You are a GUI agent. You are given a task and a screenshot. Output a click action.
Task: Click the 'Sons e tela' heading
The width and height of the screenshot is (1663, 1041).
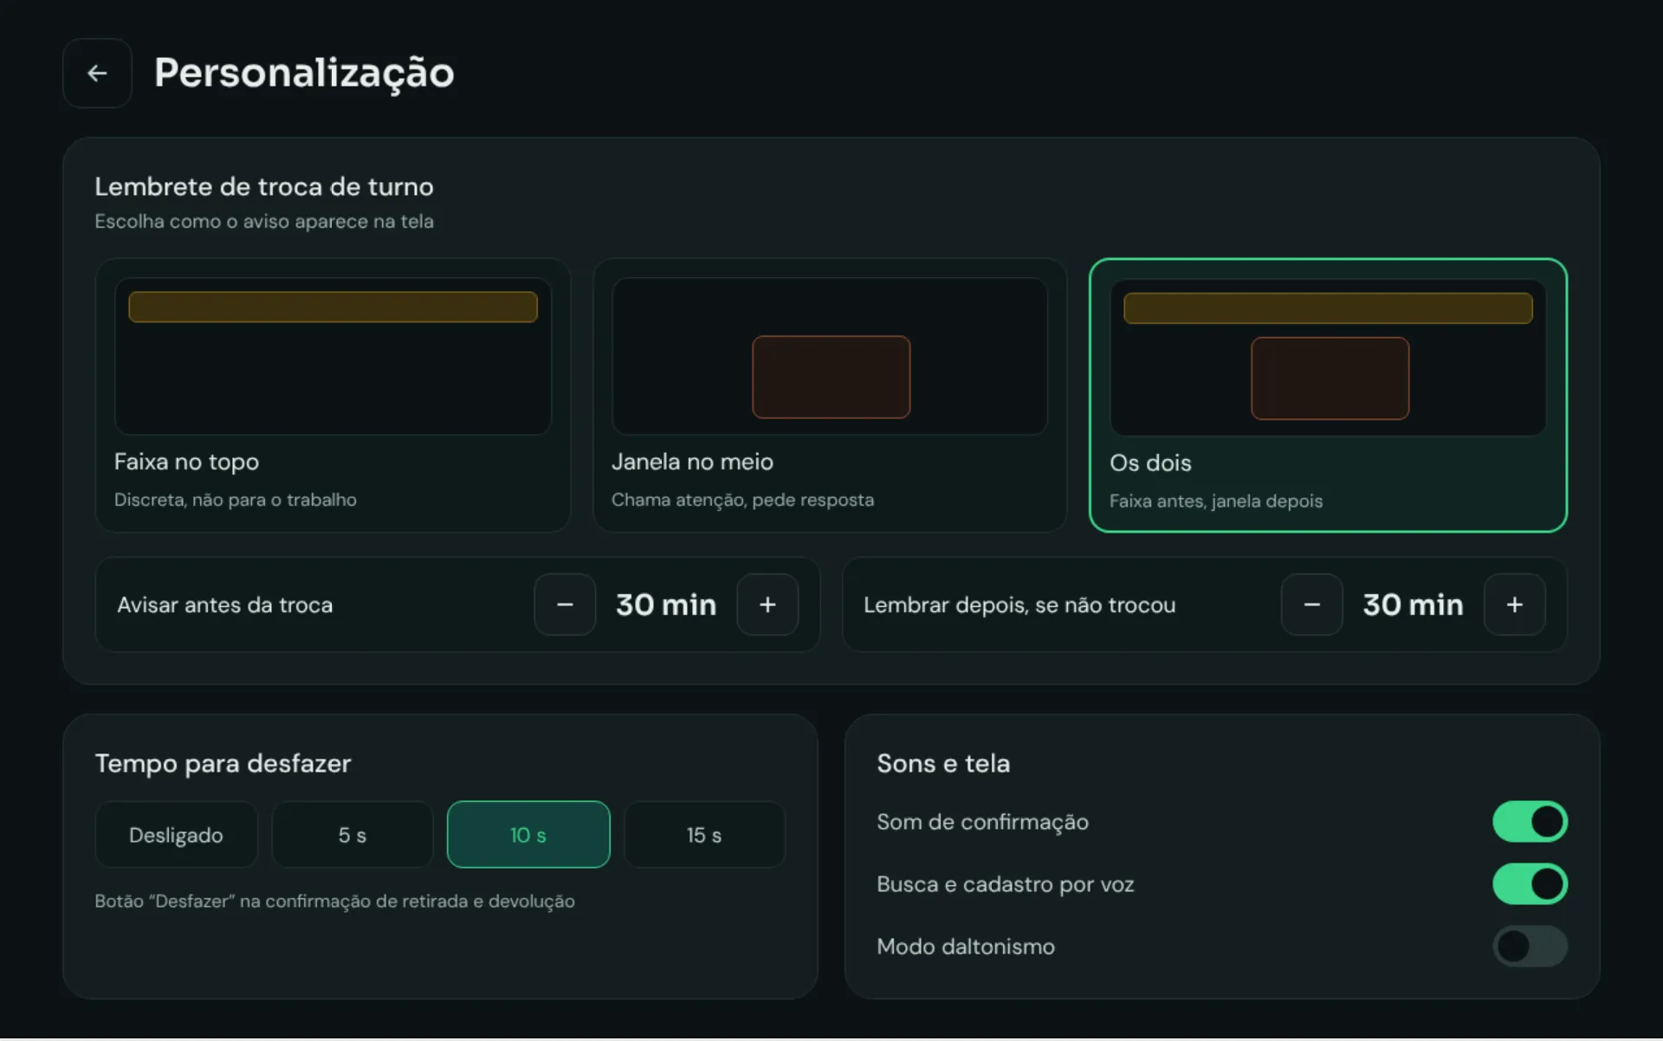[943, 764]
